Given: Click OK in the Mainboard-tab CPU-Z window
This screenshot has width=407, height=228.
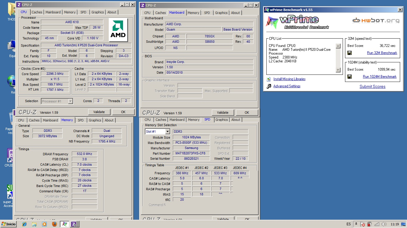Looking at the screenshot, I should [x=247, y=113].
